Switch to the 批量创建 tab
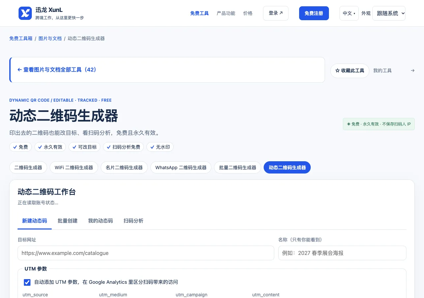The height and width of the screenshot is (298, 424). pyautogui.click(x=68, y=221)
